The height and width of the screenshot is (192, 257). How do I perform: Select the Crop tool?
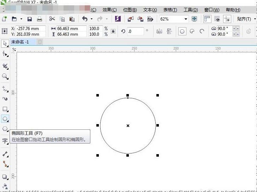[5, 66]
